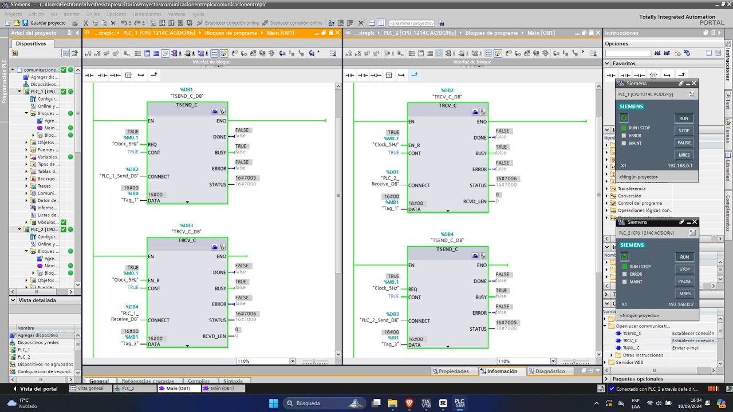
Task: Toggle PLC_2 simulator RUN/STOP indicator
Action: point(624,266)
